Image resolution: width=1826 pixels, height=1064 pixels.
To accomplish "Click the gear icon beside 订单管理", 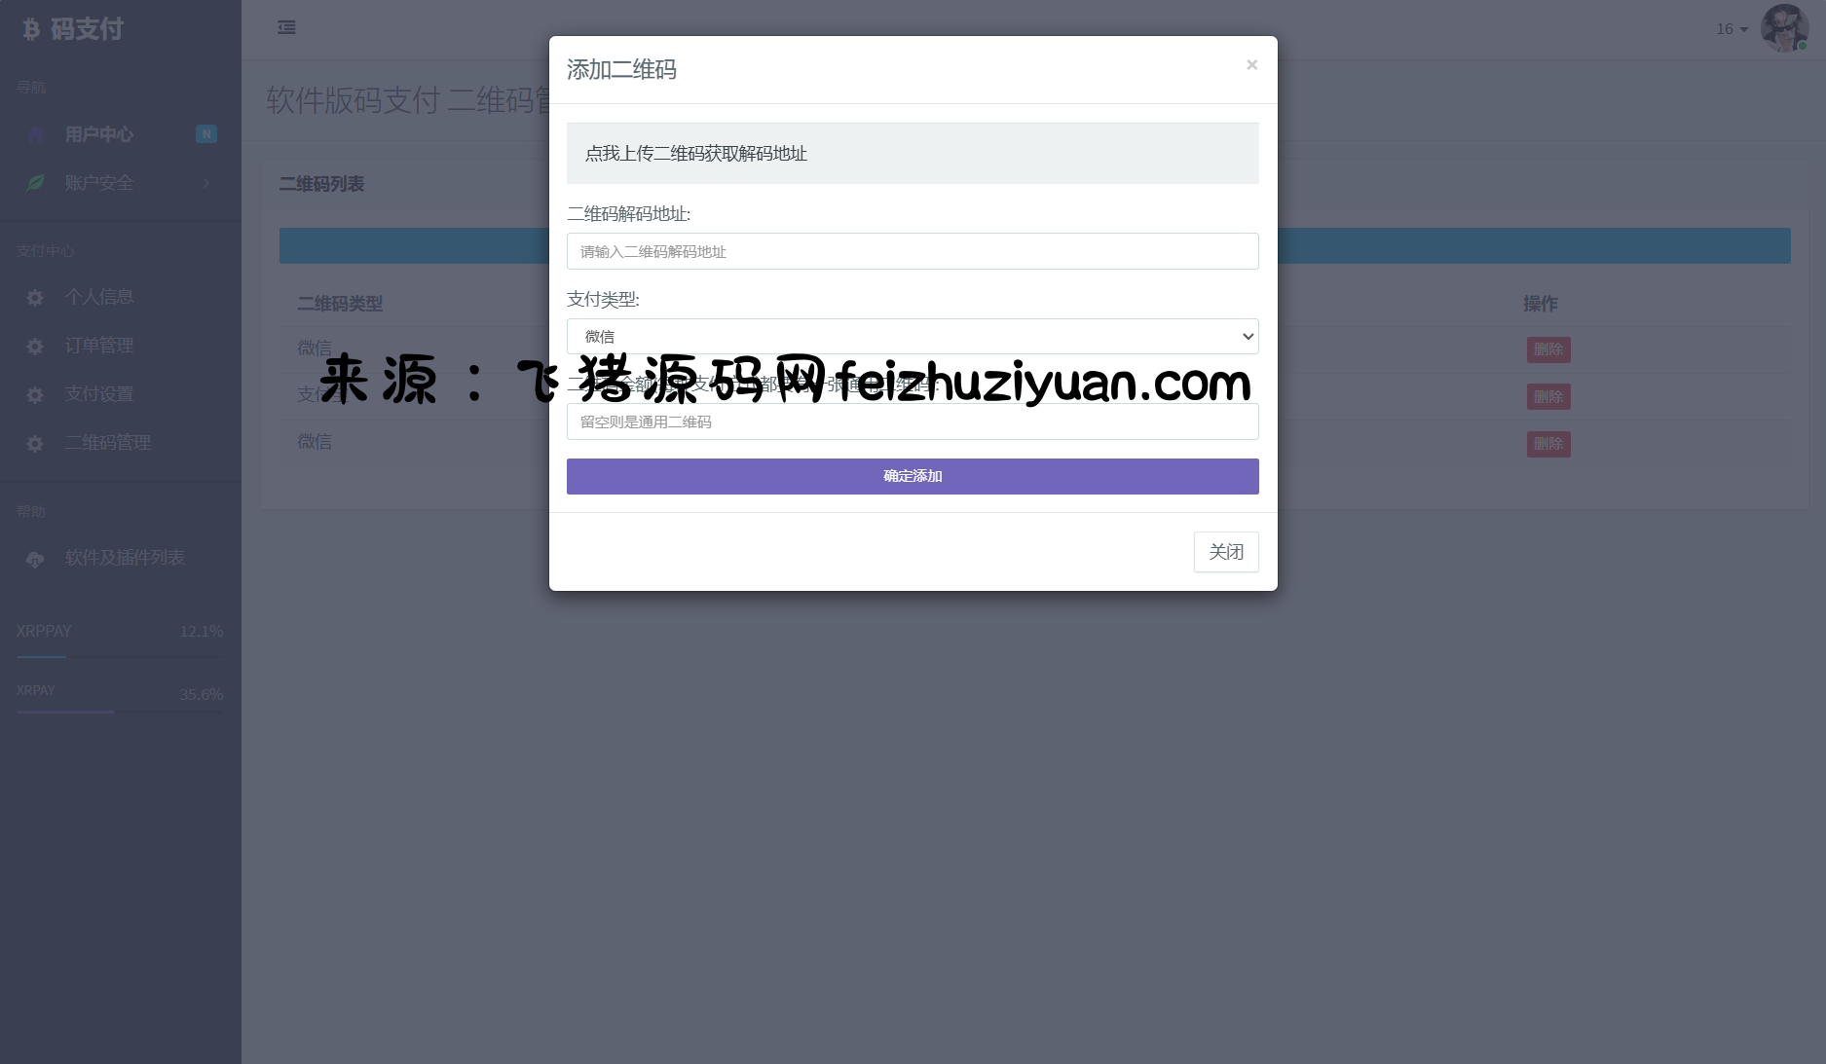I will [35, 347].
